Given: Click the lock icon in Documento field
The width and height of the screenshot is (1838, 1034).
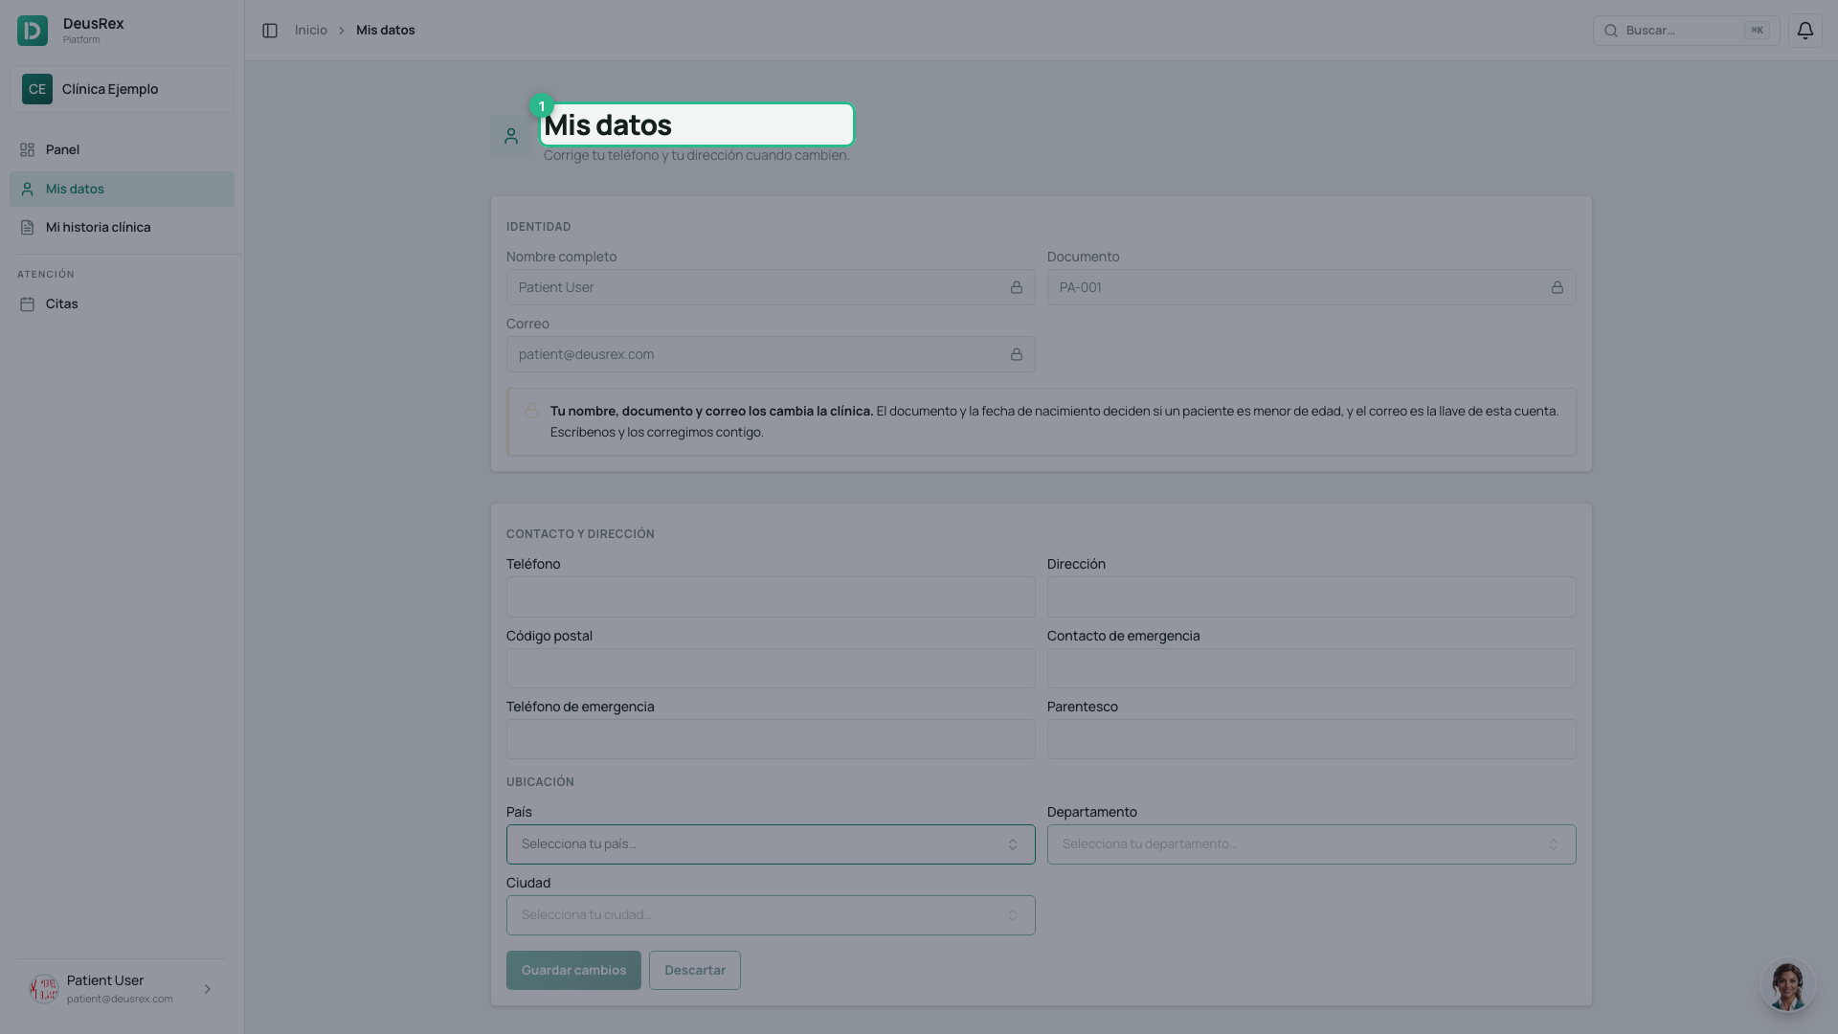Looking at the screenshot, I should 1558,287.
